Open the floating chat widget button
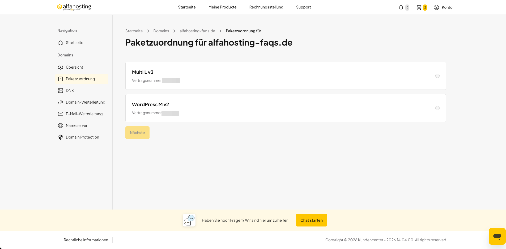506x249 pixels. pos(497,236)
